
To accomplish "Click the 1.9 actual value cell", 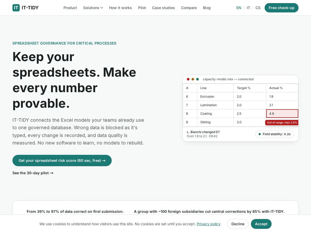I will pyautogui.click(x=282, y=97).
